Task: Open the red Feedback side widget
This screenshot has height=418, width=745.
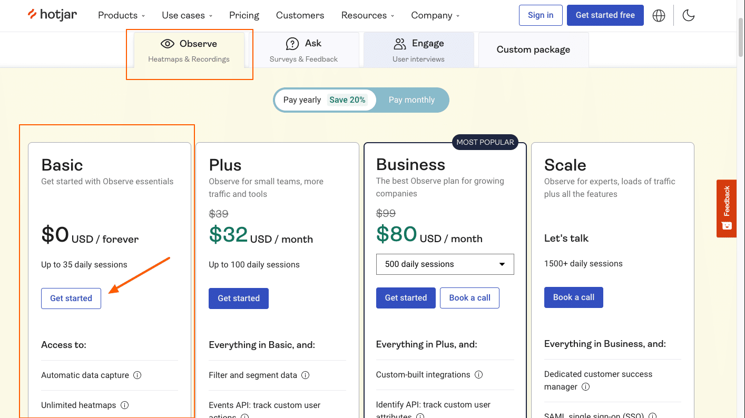Action: (x=726, y=208)
